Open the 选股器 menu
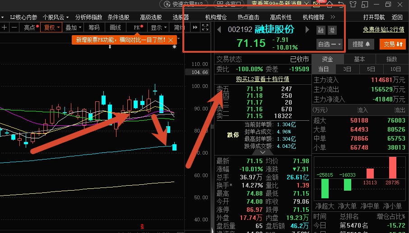 point(181,18)
